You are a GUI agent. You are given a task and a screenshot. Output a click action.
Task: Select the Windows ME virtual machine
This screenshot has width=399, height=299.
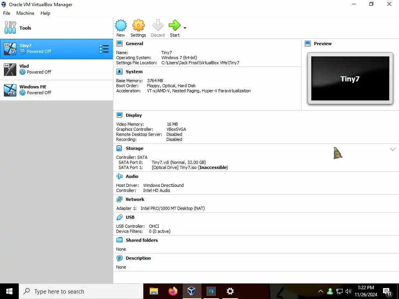56,90
